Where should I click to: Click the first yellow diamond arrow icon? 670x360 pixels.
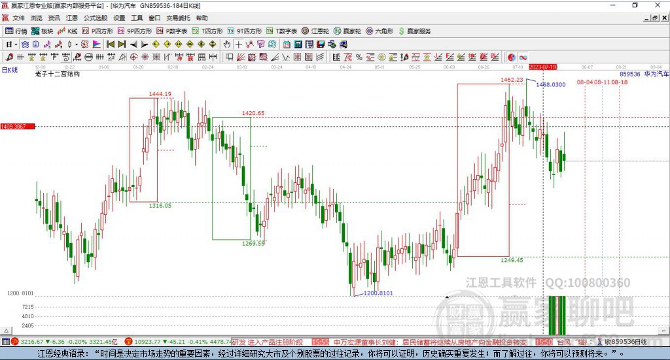pos(156,44)
